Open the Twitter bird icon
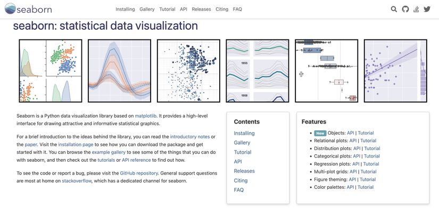 tap(427, 9)
